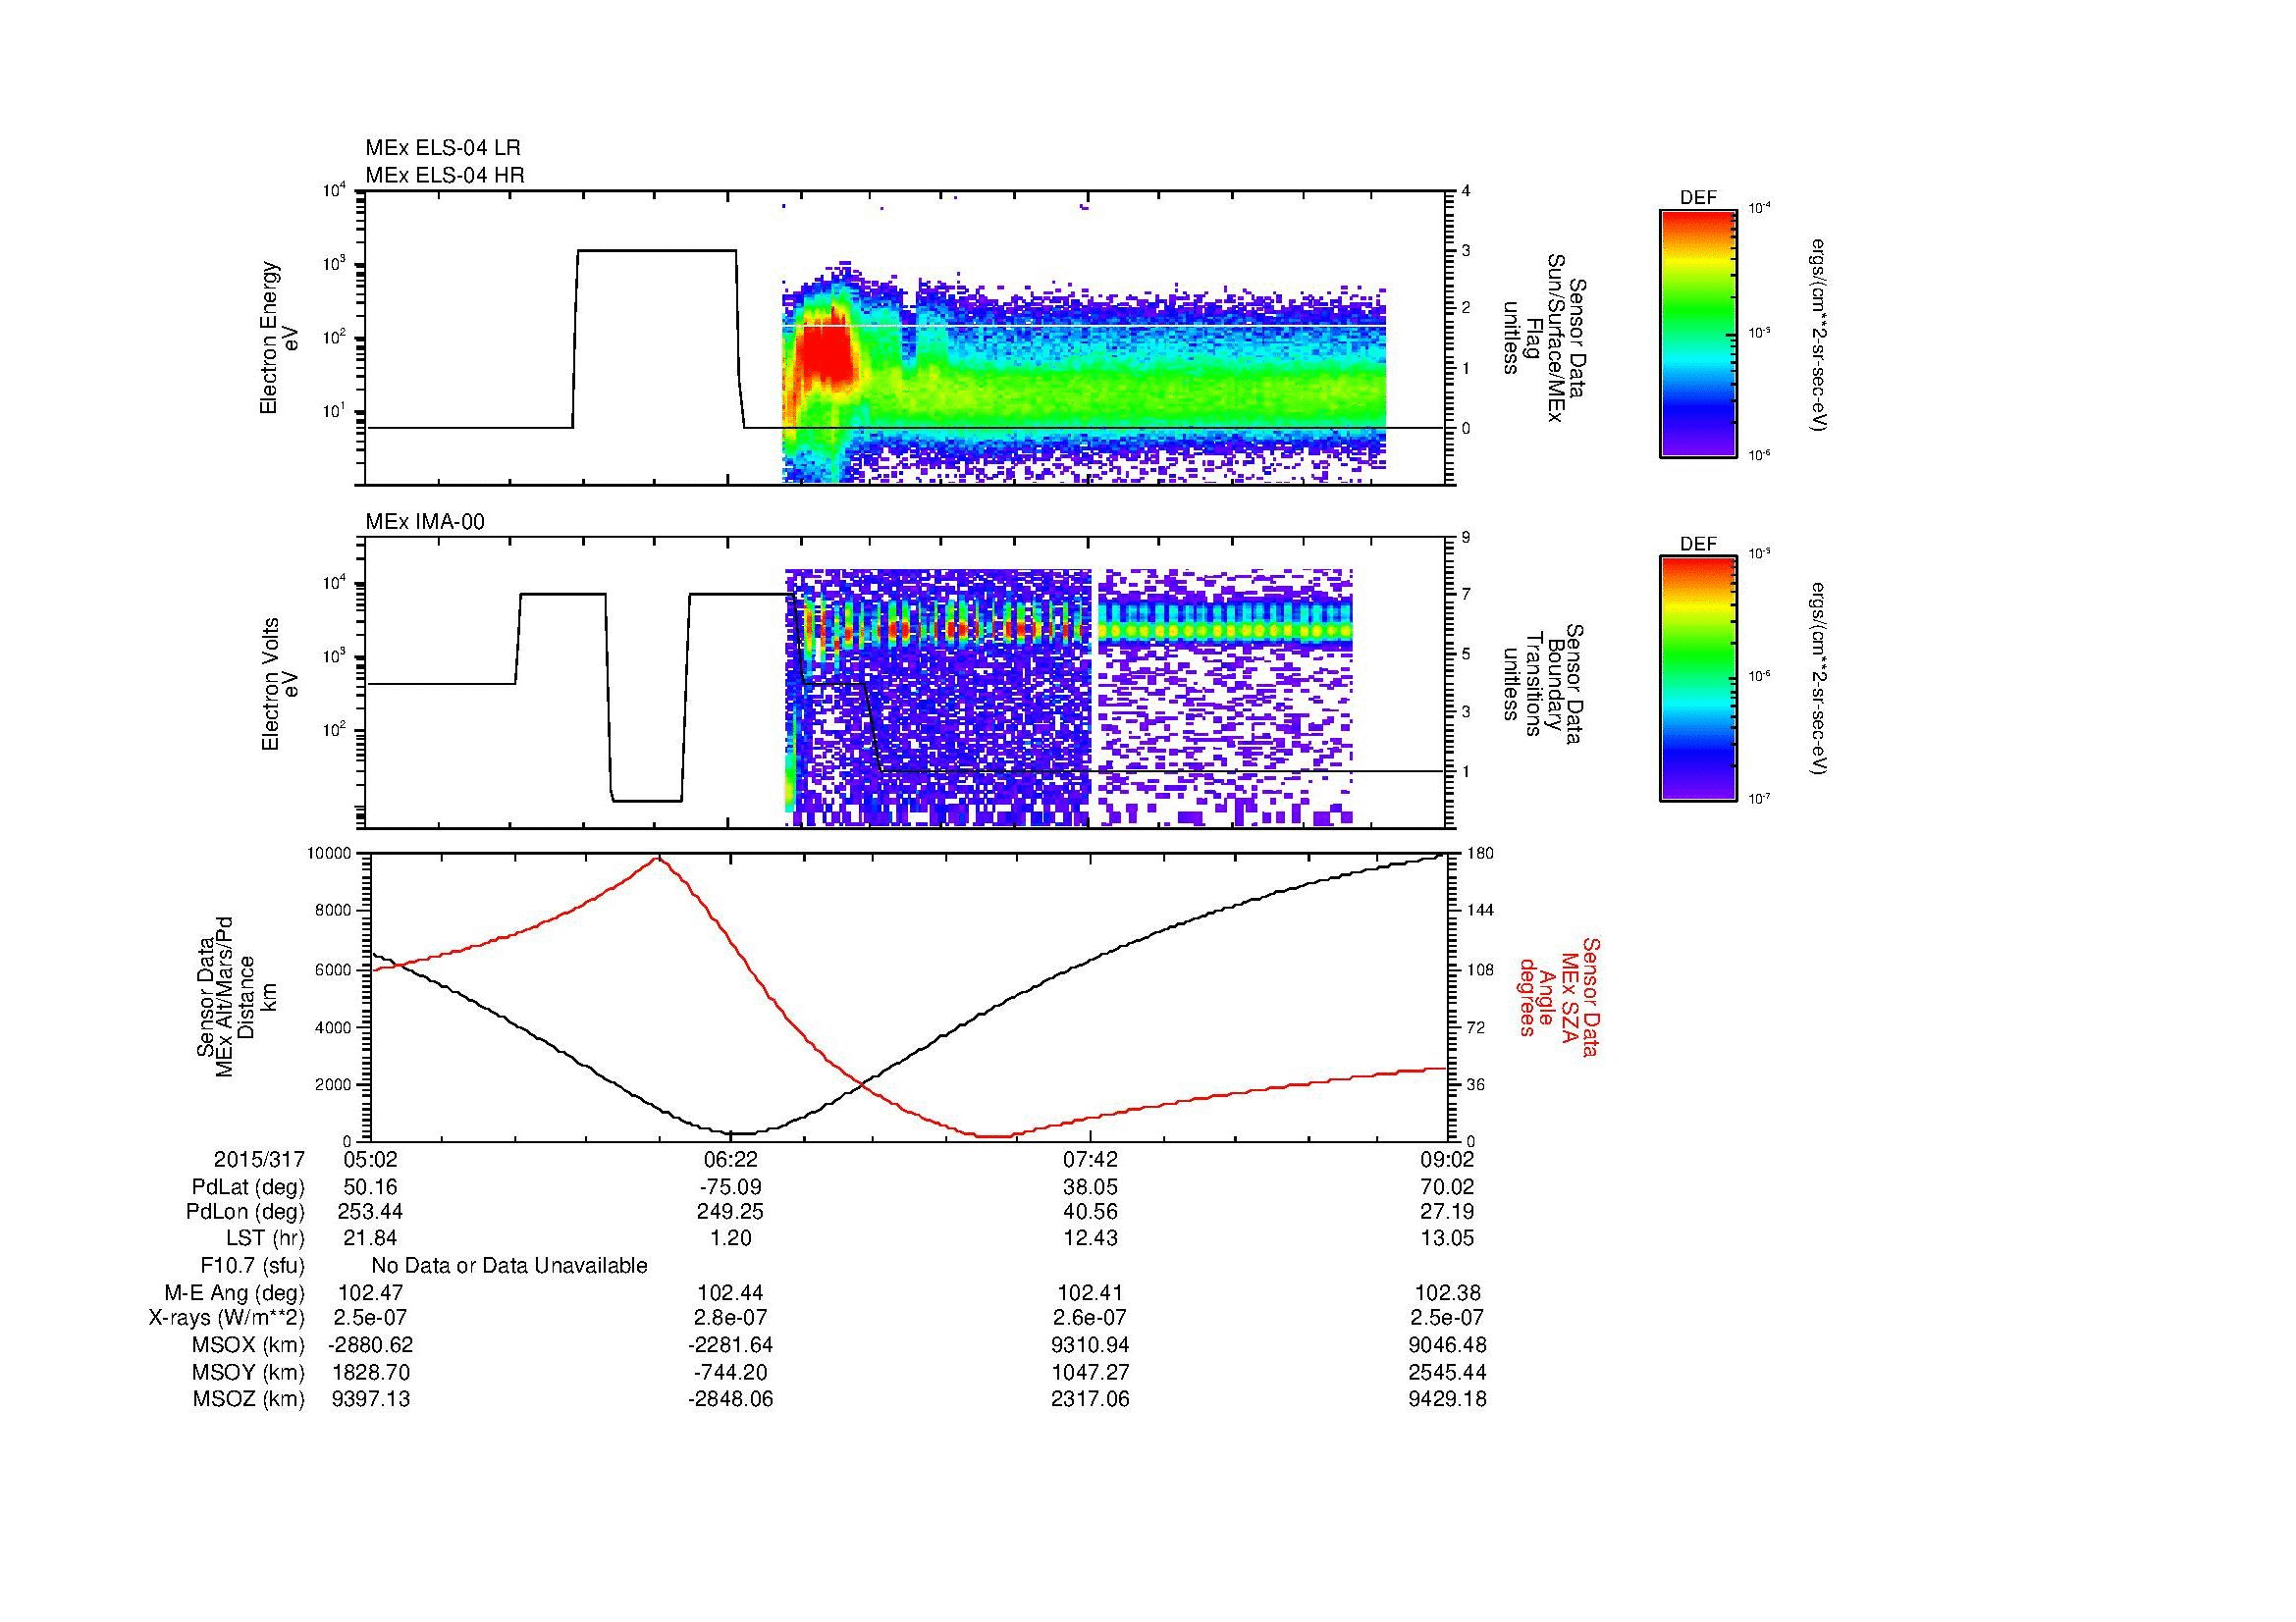This screenshot has height=1622, width=2296.
Task: Click the 'PdLon (deg)' row label
Action: point(245,1212)
